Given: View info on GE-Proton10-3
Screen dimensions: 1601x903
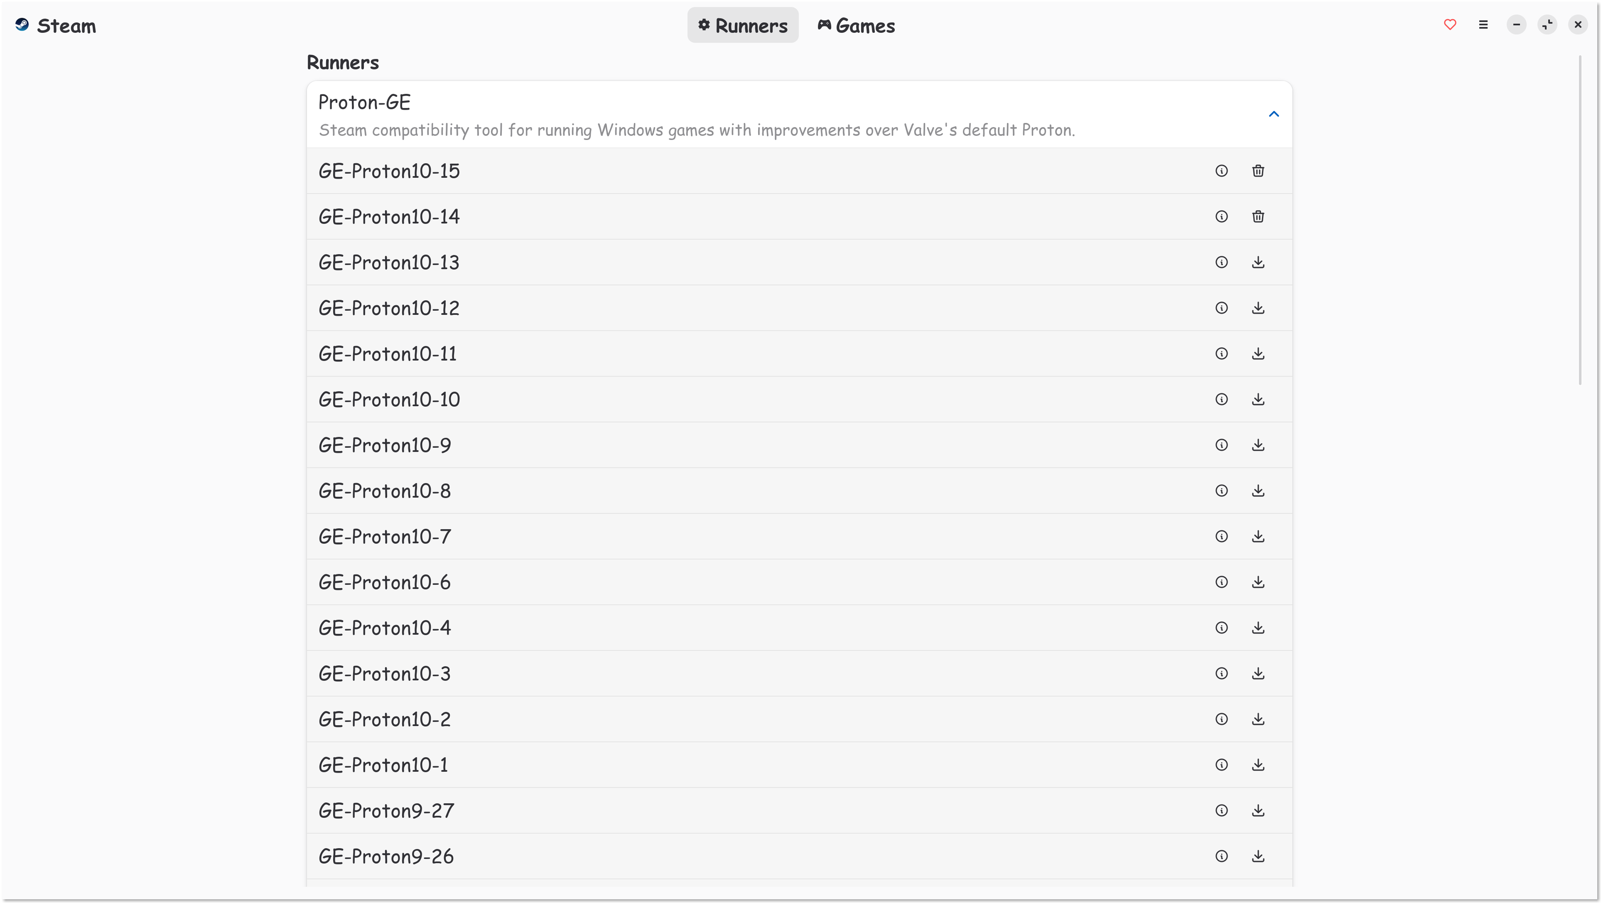Looking at the screenshot, I should [1221, 673].
